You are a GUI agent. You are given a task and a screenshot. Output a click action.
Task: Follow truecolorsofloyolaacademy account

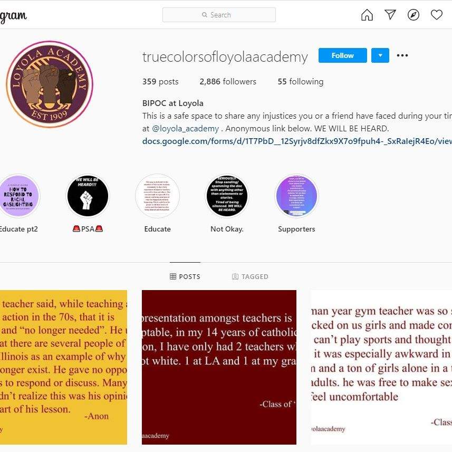342,55
